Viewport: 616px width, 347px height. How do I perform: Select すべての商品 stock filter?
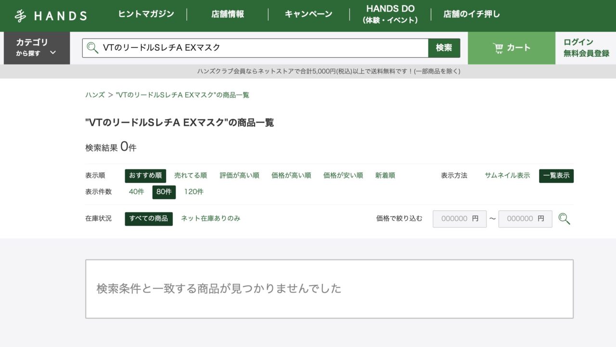pos(149,218)
